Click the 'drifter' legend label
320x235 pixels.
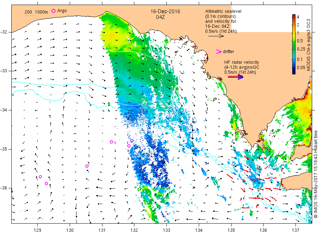(x=228, y=52)
